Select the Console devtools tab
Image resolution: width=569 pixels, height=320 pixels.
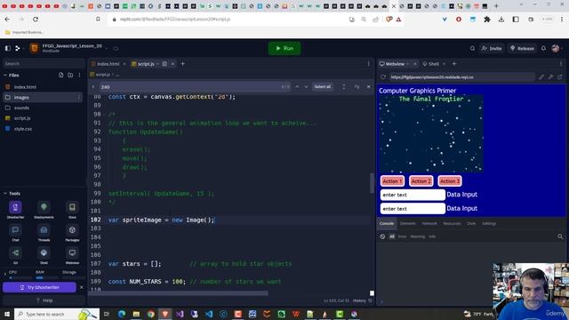pos(387,223)
